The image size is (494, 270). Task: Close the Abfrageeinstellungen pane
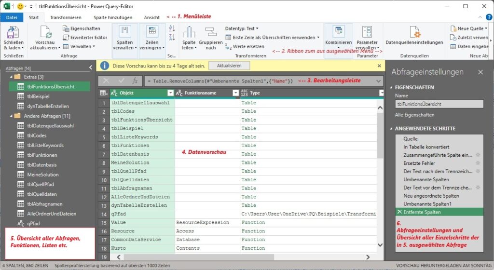[x=480, y=72]
